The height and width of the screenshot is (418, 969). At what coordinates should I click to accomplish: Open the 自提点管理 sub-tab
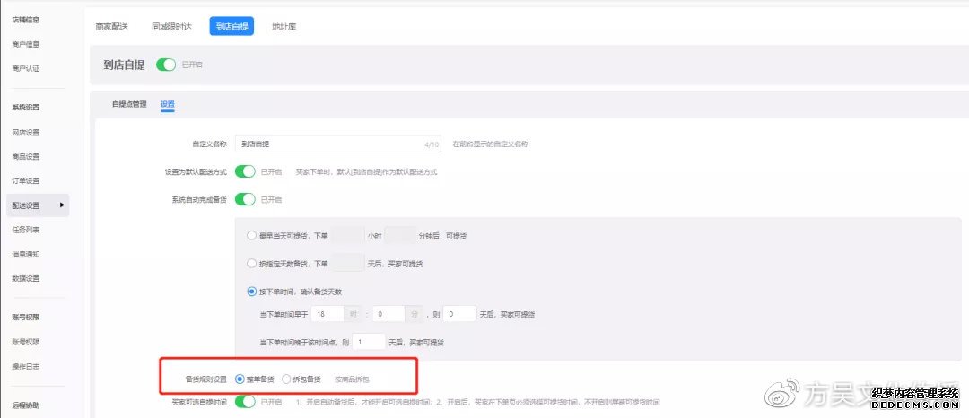coord(129,104)
